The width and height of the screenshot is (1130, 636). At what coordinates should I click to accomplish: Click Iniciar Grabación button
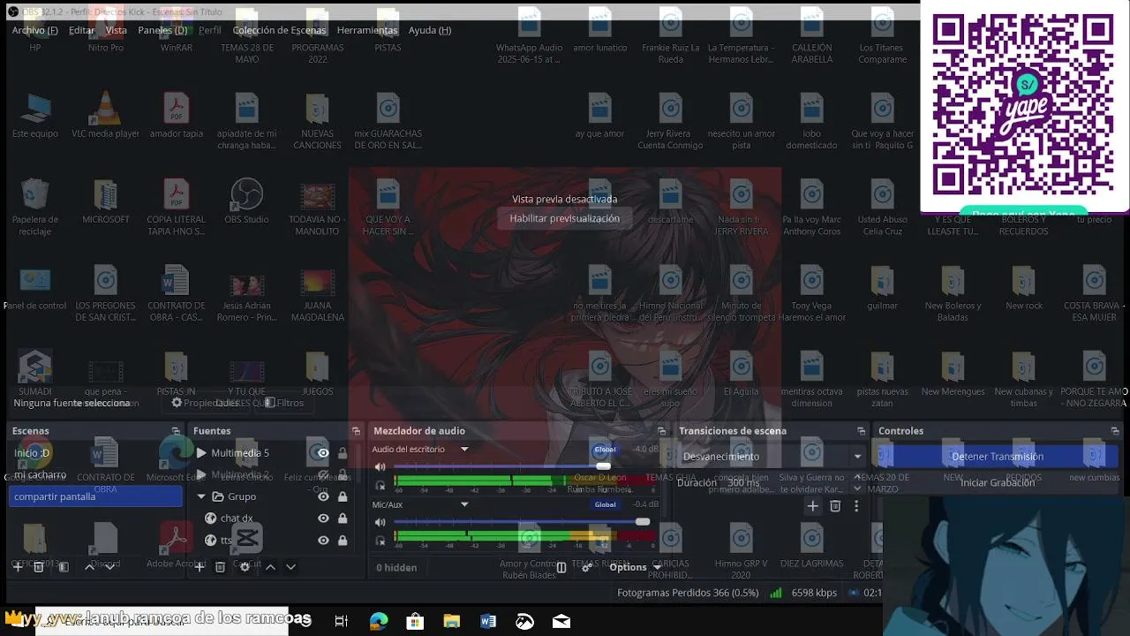[x=998, y=482]
